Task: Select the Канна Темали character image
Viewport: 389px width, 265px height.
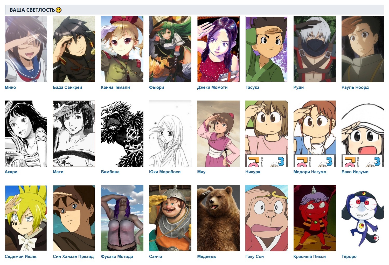Action: point(122,49)
